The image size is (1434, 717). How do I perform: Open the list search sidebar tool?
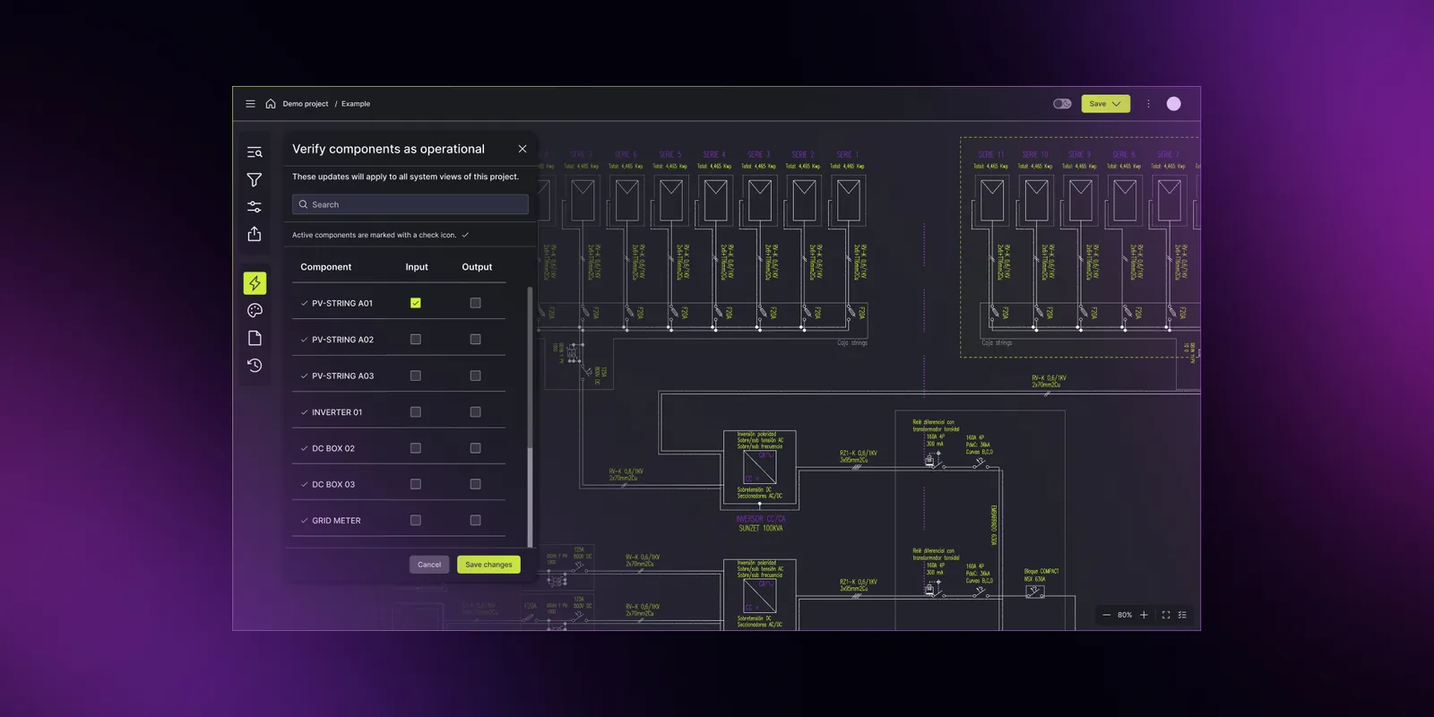pyautogui.click(x=255, y=152)
